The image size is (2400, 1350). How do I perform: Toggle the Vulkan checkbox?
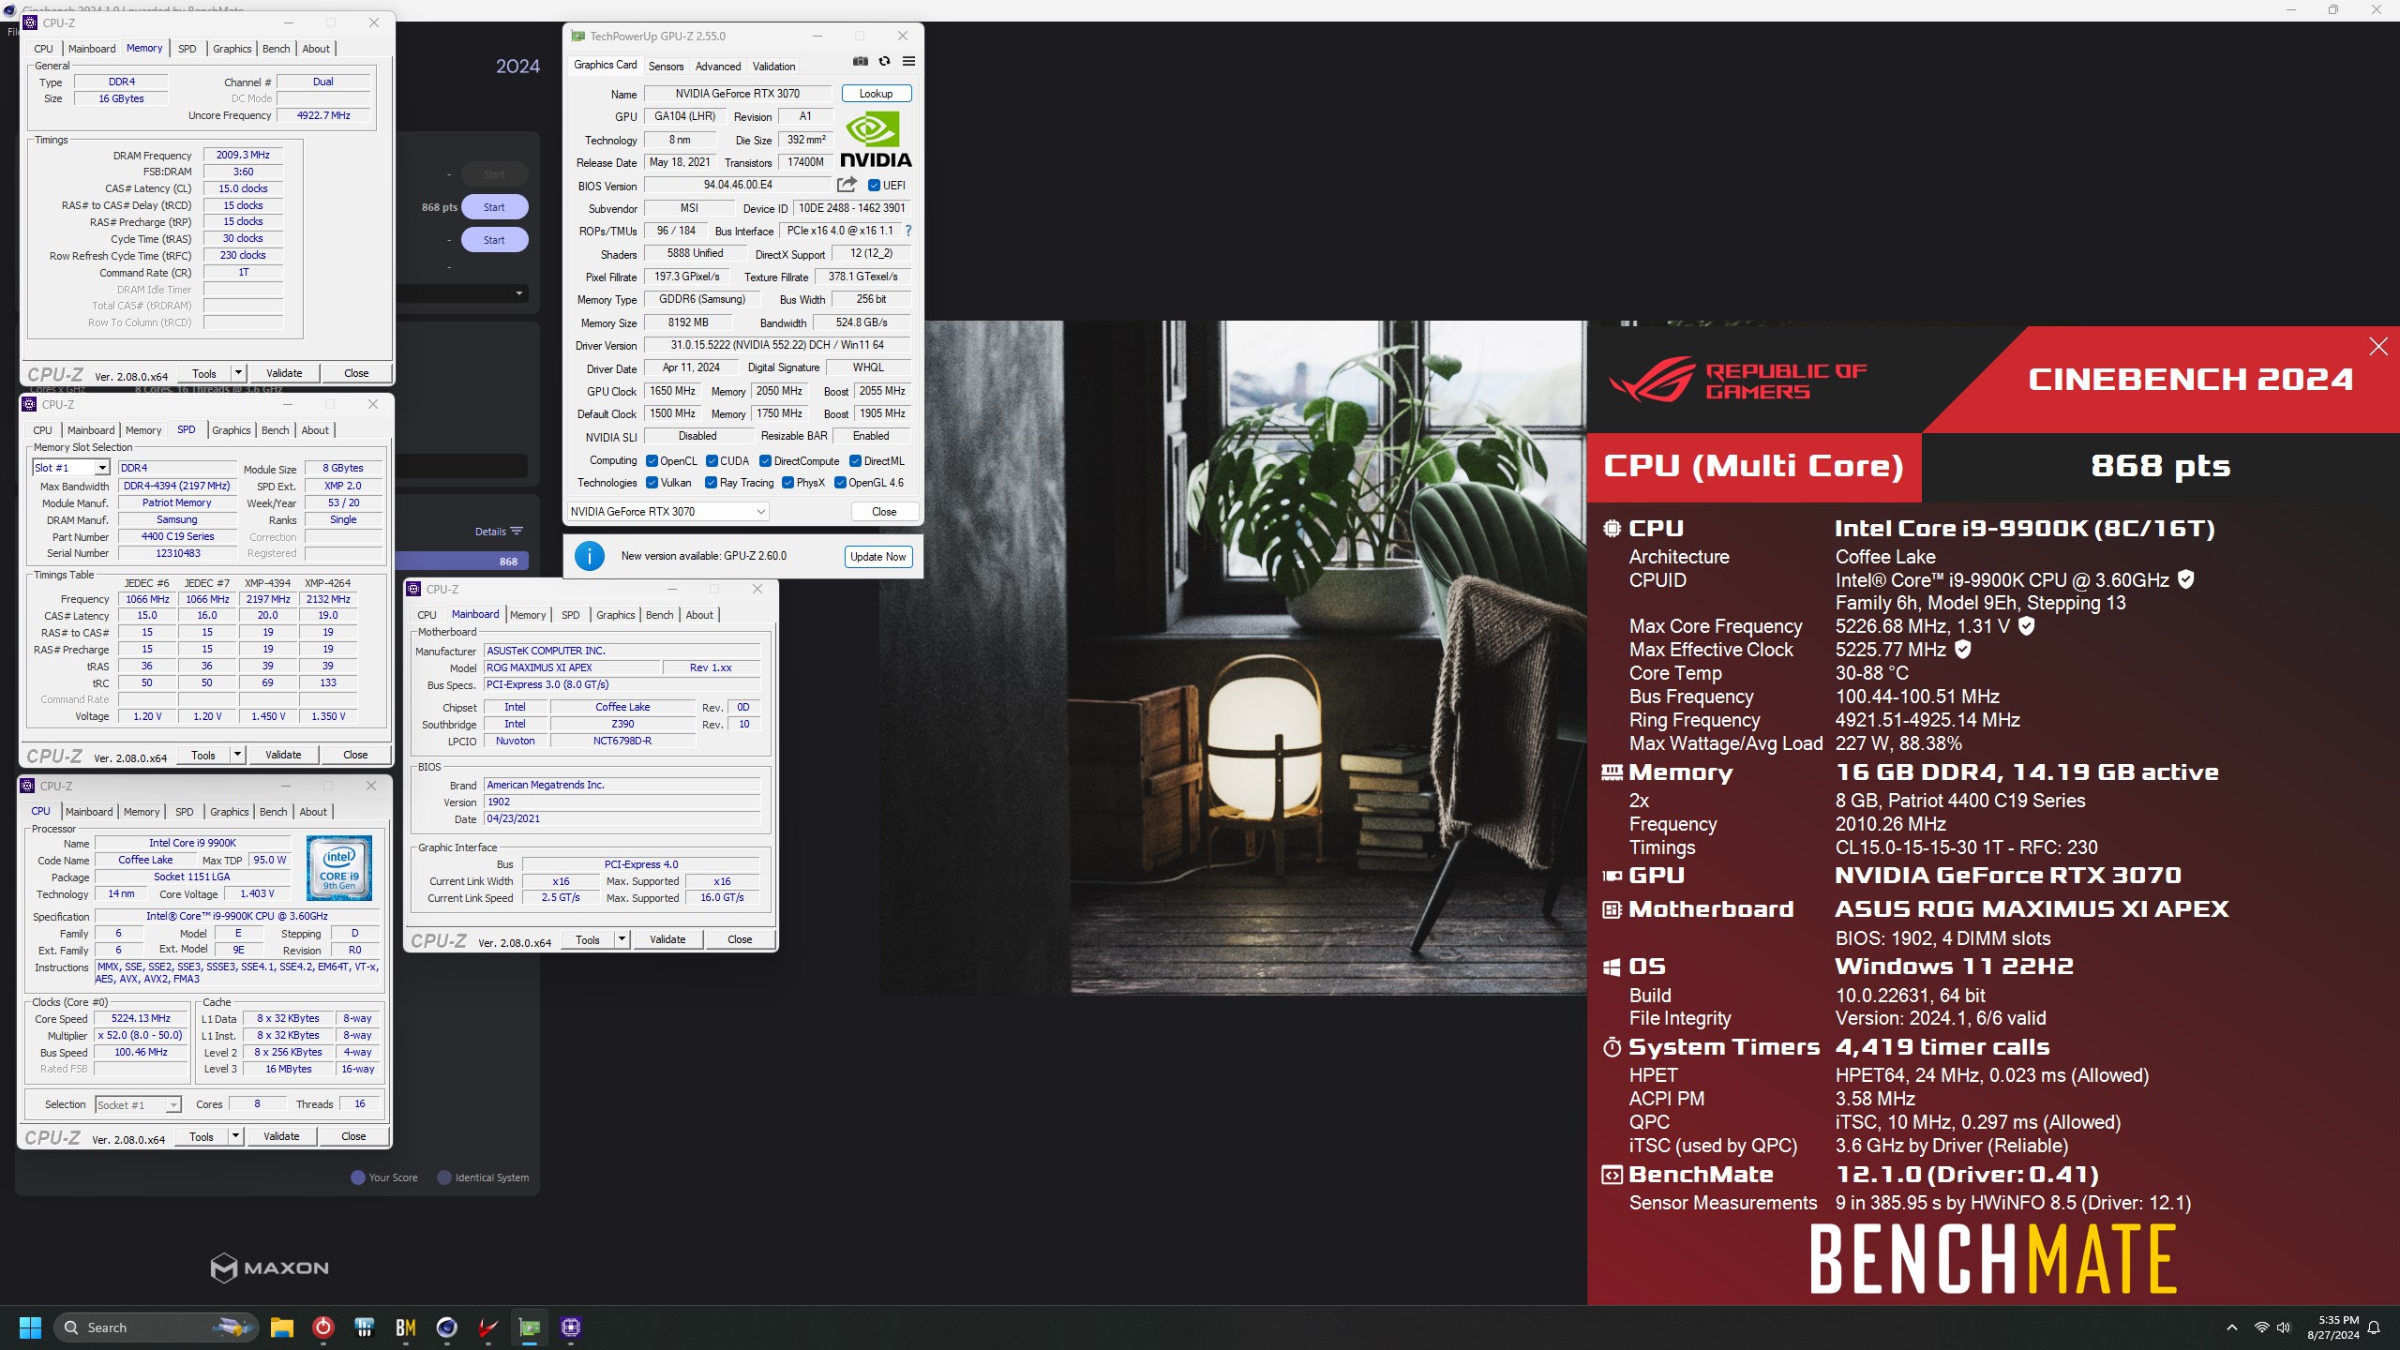coord(652,483)
